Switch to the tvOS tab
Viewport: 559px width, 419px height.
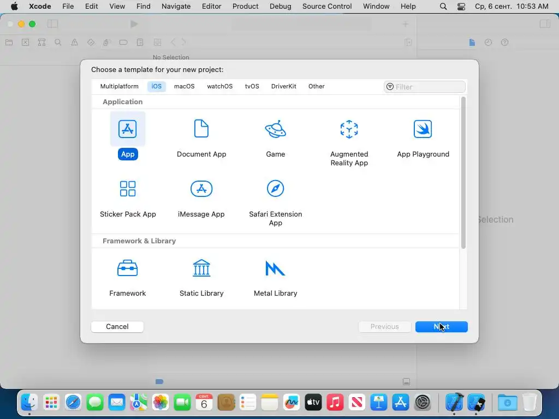(252, 86)
